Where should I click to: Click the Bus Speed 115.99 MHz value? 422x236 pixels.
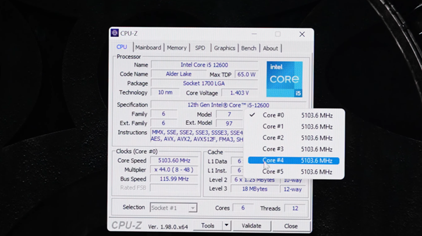pos(174,179)
